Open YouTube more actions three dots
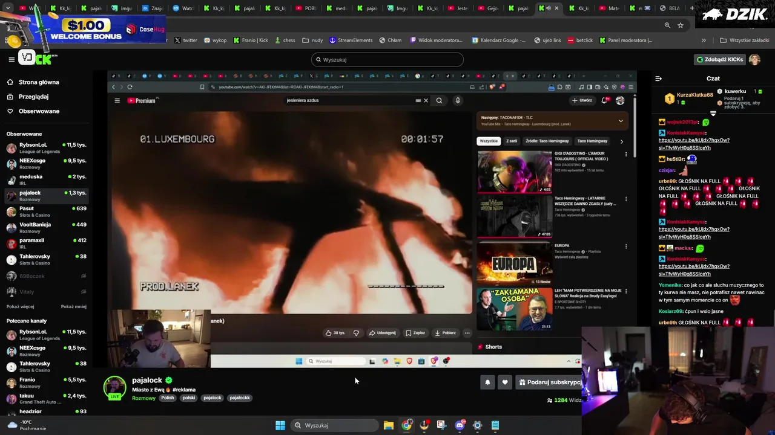775x435 pixels. pyautogui.click(x=467, y=333)
